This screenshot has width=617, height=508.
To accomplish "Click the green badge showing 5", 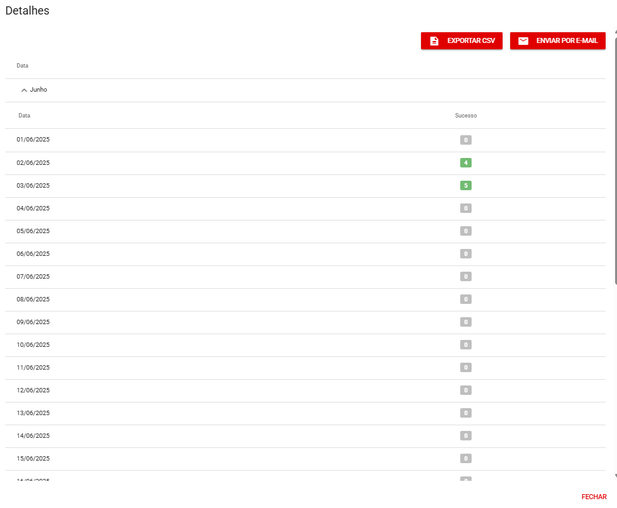I will (x=466, y=186).
